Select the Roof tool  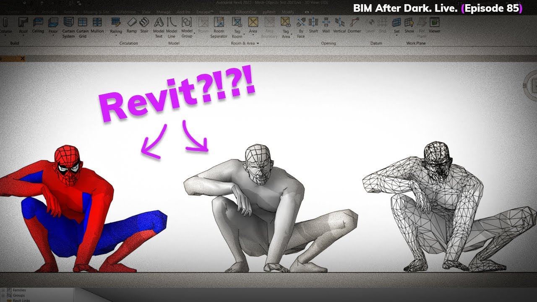pos(23,25)
